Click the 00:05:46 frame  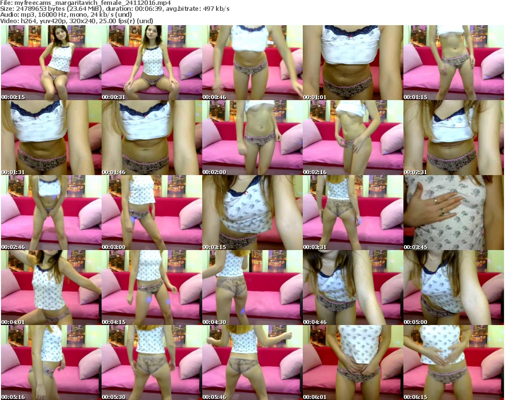(x=252, y=363)
